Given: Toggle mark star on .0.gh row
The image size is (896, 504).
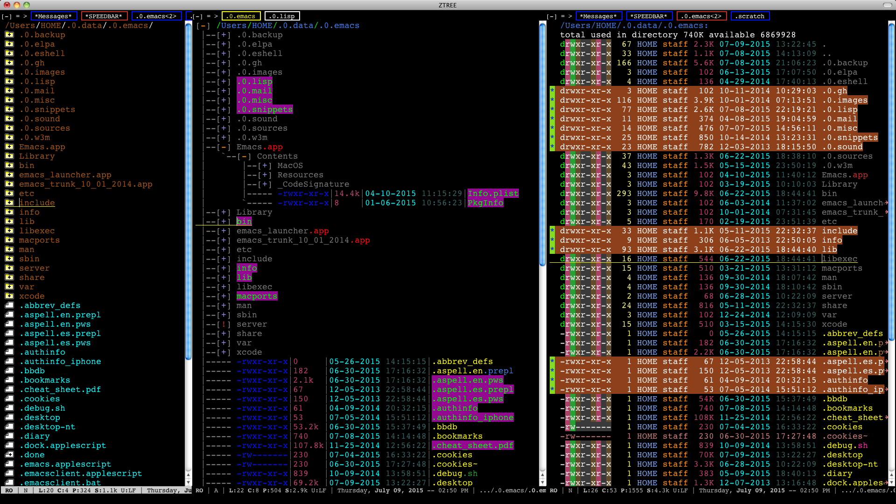Looking at the screenshot, I should (x=553, y=91).
